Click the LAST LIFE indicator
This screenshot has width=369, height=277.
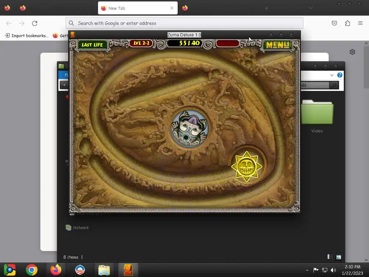[x=92, y=44]
